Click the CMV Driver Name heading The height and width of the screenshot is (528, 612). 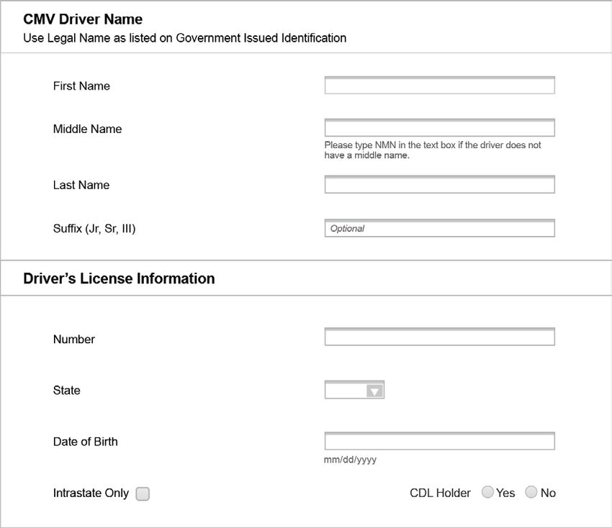click(83, 19)
